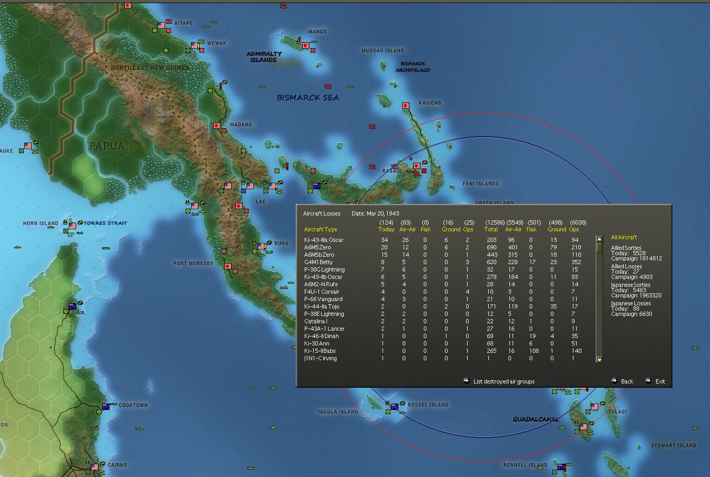
Task: Select the Japanese flag base at Kavieng
Action: (x=406, y=106)
